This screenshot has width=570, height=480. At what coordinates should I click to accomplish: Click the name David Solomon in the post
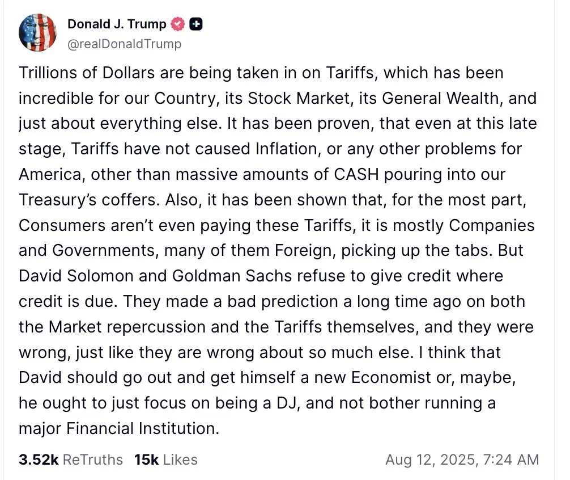[x=76, y=276]
